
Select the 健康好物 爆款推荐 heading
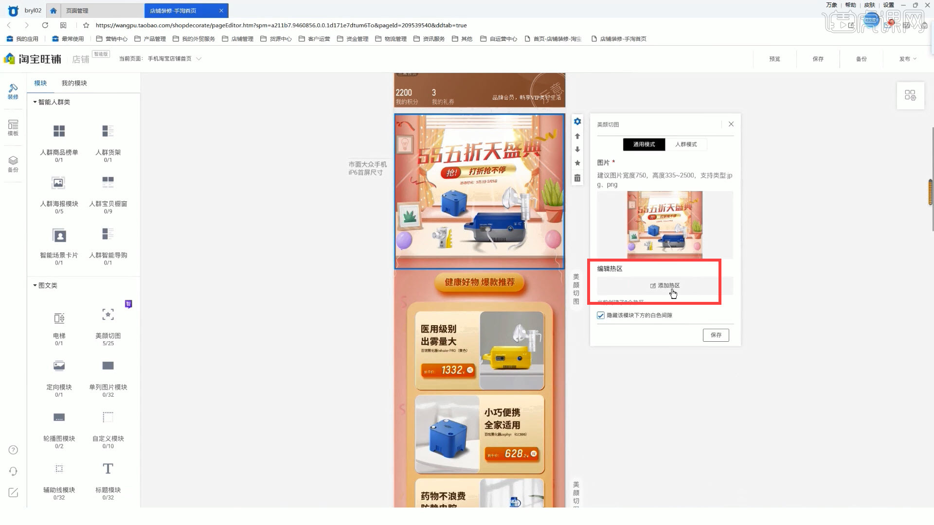[x=480, y=282]
